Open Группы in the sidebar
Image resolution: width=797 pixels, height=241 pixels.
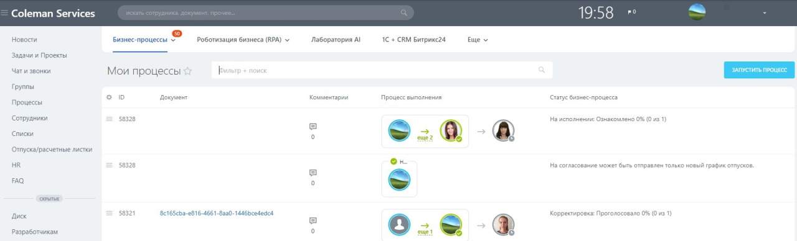coord(23,86)
